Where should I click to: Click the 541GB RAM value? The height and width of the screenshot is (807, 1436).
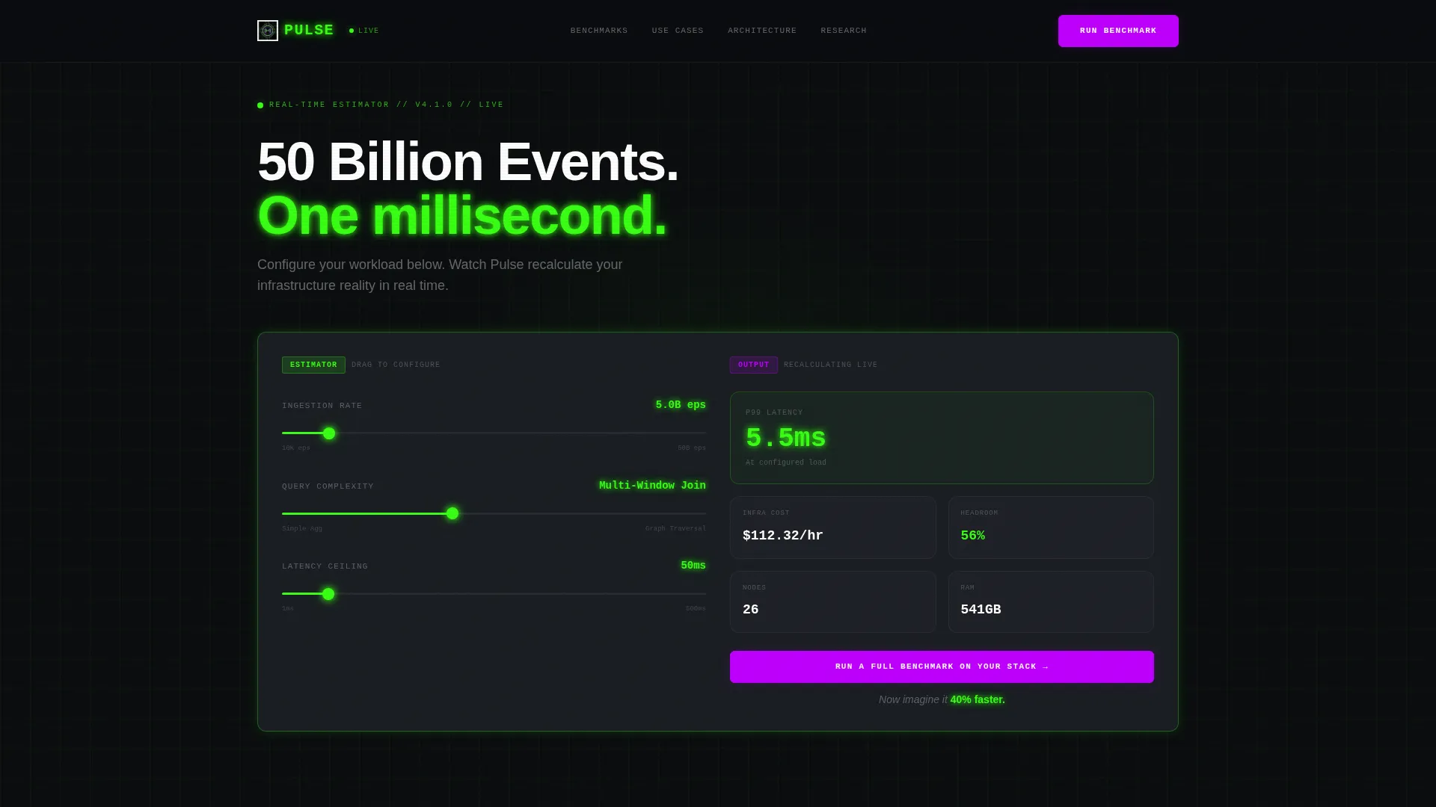click(x=981, y=610)
